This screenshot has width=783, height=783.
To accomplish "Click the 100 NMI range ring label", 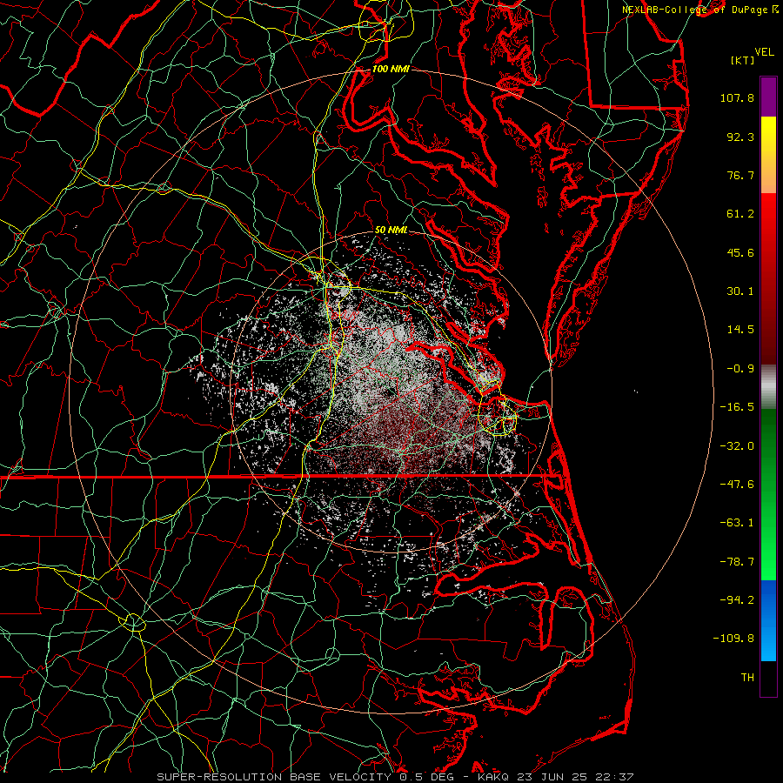I will tap(391, 69).
